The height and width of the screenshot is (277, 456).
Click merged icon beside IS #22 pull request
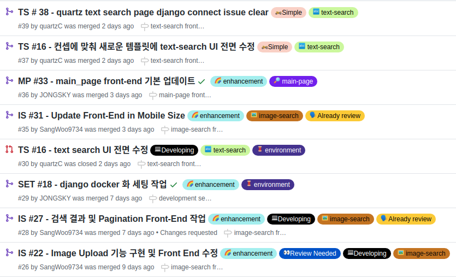(x=9, y=252)
